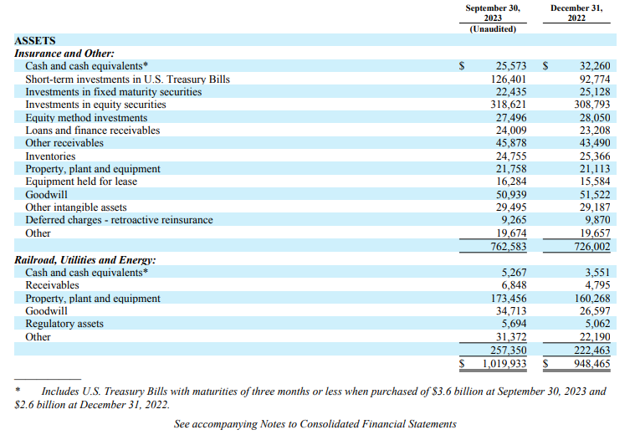Select Short-term investments in U.S. Treasury Bills row

coord(127,79)
